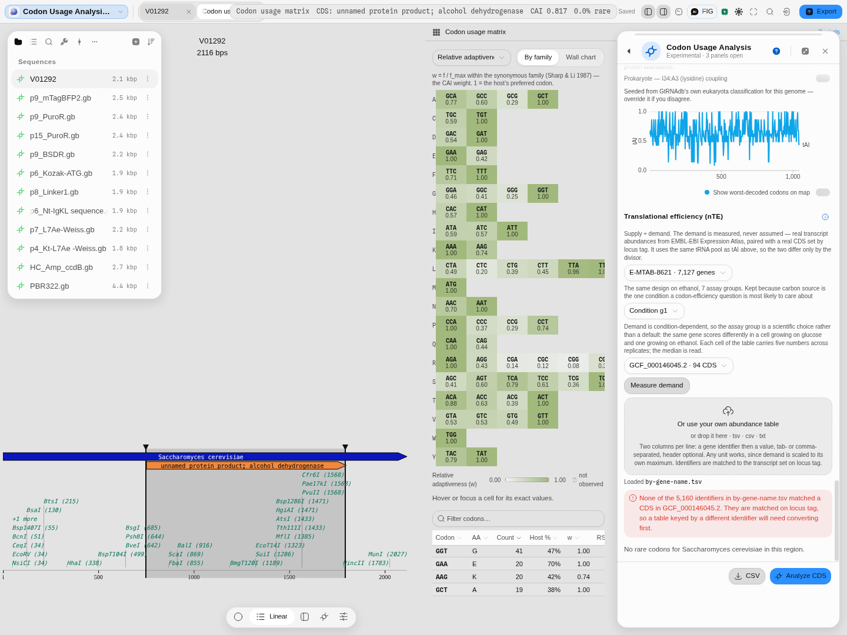The width and height of the screenshot is (847, 635).
Task: Open the AI FIG assistant button
Action: pyautogui.click(x=702, y=12)
